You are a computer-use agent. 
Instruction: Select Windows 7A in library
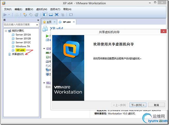[23, 46]
